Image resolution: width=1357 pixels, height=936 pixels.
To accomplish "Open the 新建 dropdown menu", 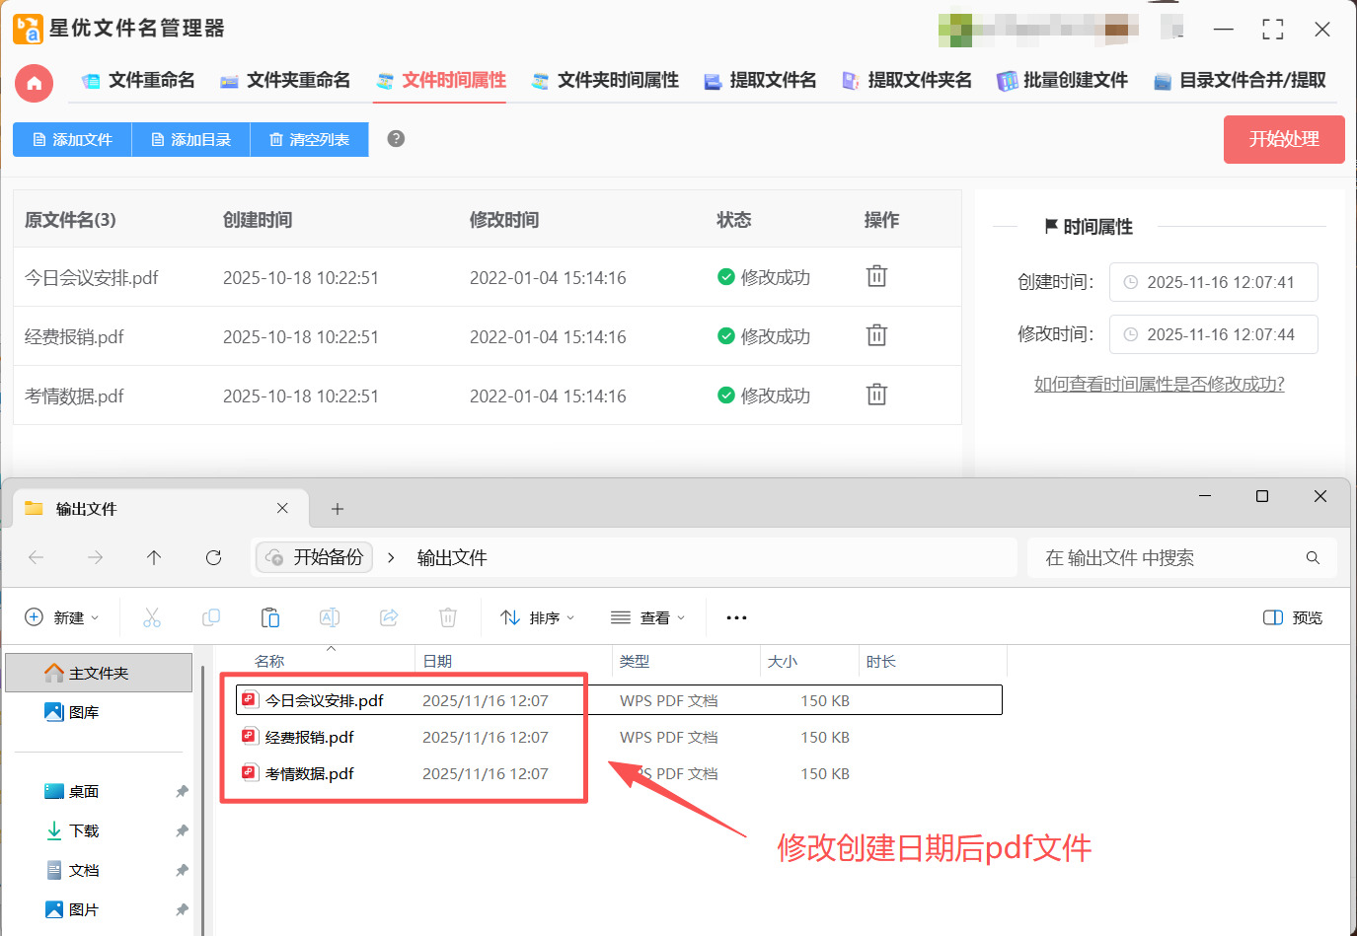I will (x=62, y=617).
